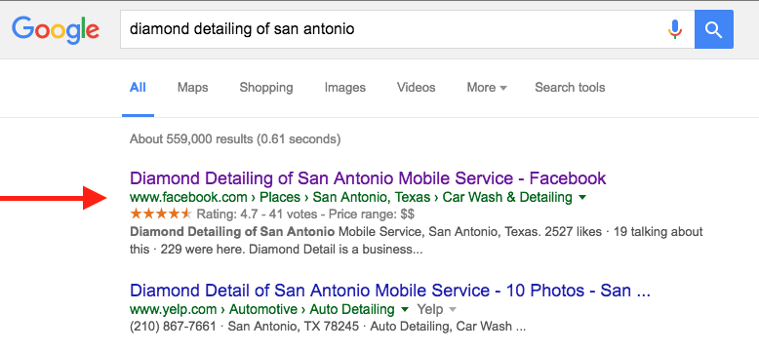Switch to the Shopping tab
This screenshot has height=351, width=759.
266,88
